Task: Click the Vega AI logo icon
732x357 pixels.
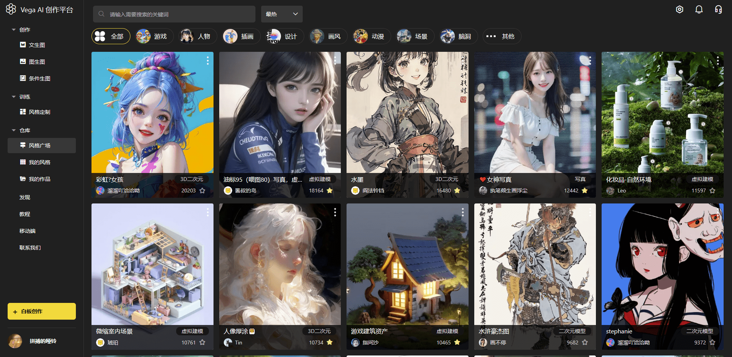Action: point(11,9)
